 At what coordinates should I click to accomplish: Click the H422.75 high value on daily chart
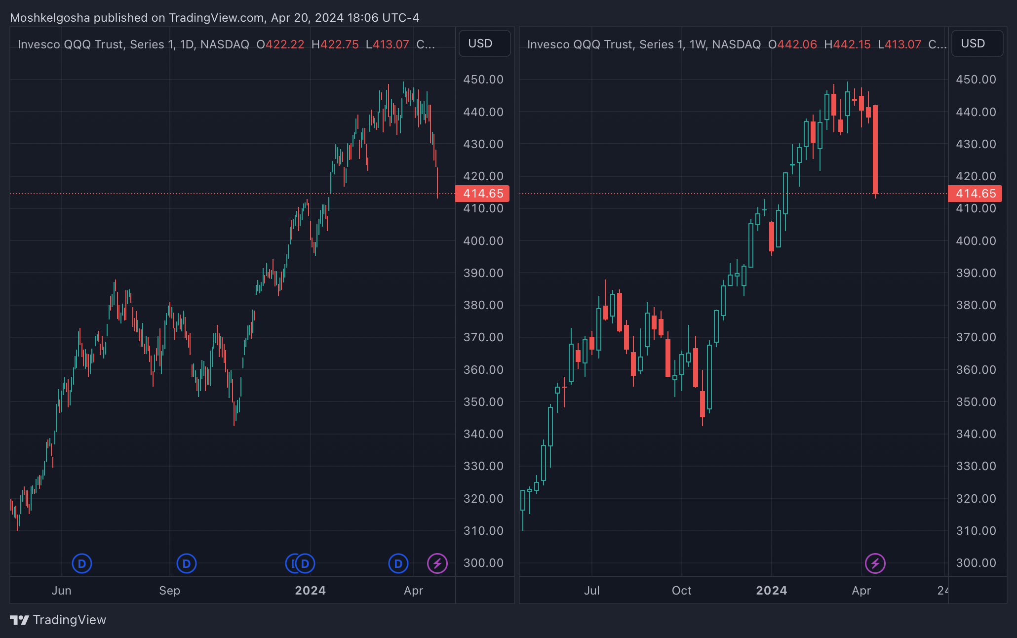tap(335, 44)
